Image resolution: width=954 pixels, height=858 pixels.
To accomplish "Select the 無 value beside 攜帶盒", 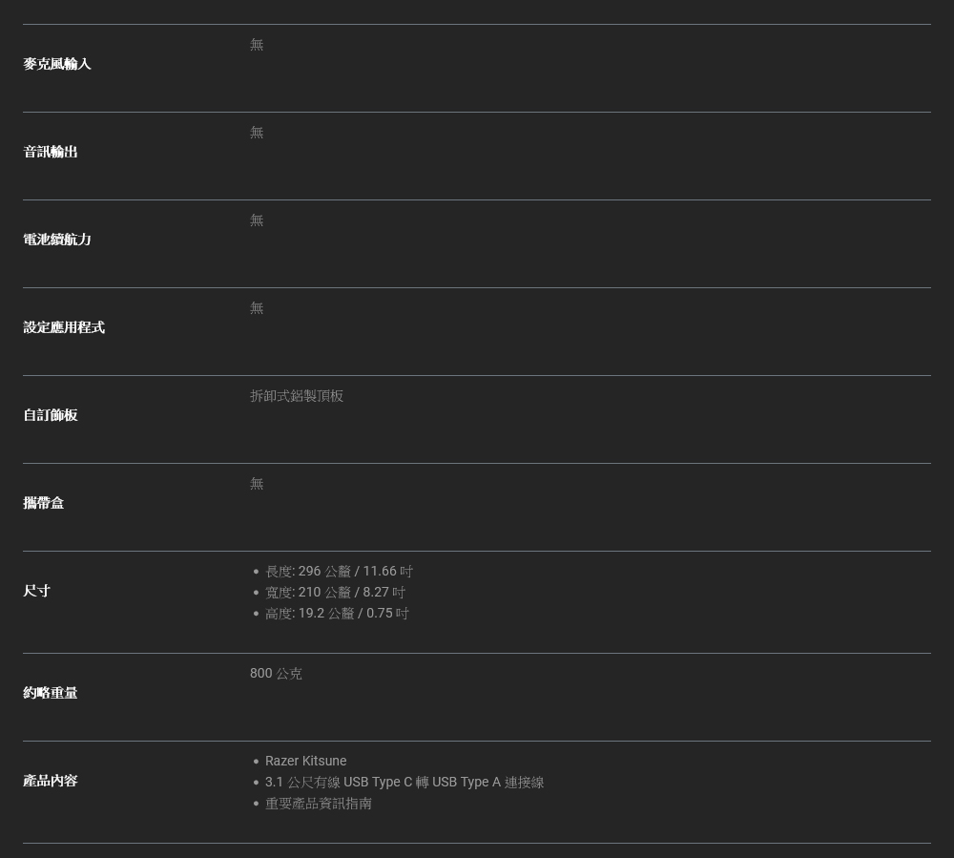I will pos(257,484).
